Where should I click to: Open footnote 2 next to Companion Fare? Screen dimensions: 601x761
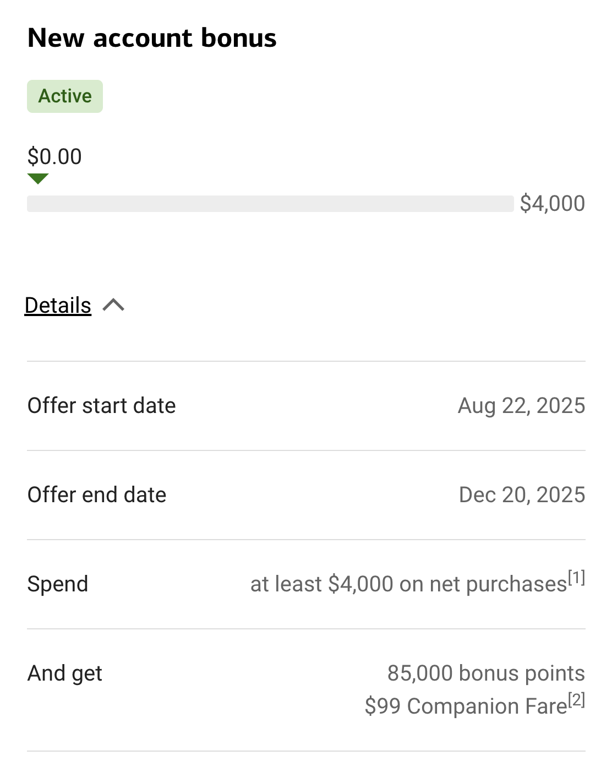pyautogui.click(x=577, y=700)
